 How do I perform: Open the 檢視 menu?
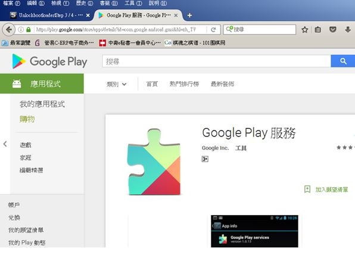[60, 3]
